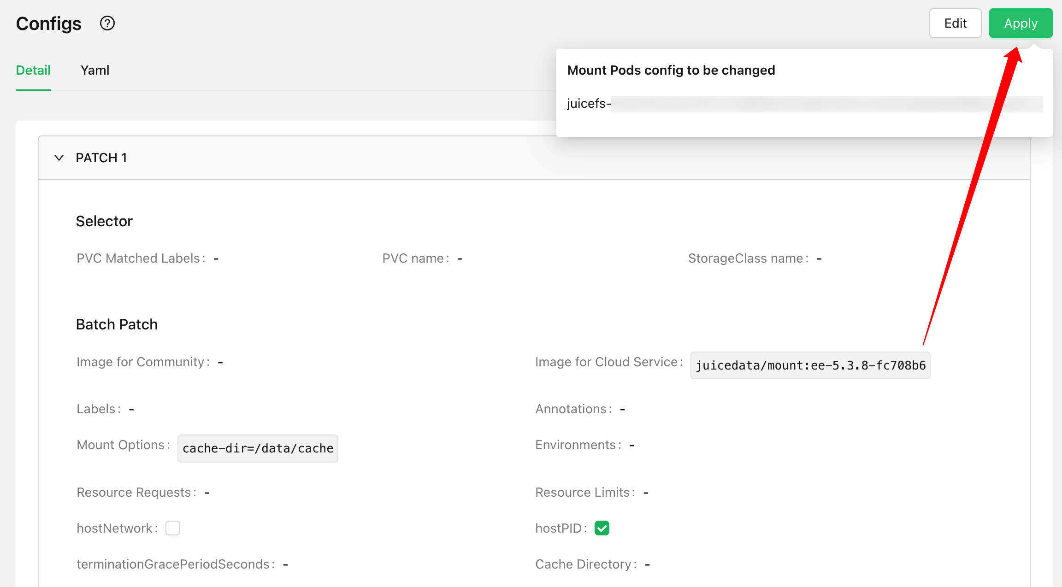This screenshot has height=587, width=1062.
Task: Click the terminationGracePeriodSeconds label
Action: click(x=176, y=564)
